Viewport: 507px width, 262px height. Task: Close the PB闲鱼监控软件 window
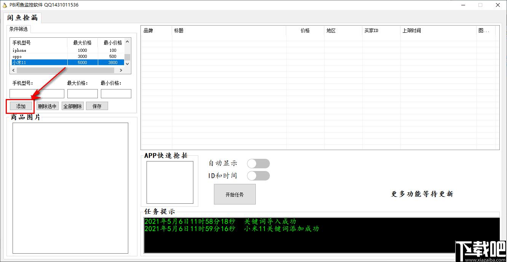click(x=498, y=5)
